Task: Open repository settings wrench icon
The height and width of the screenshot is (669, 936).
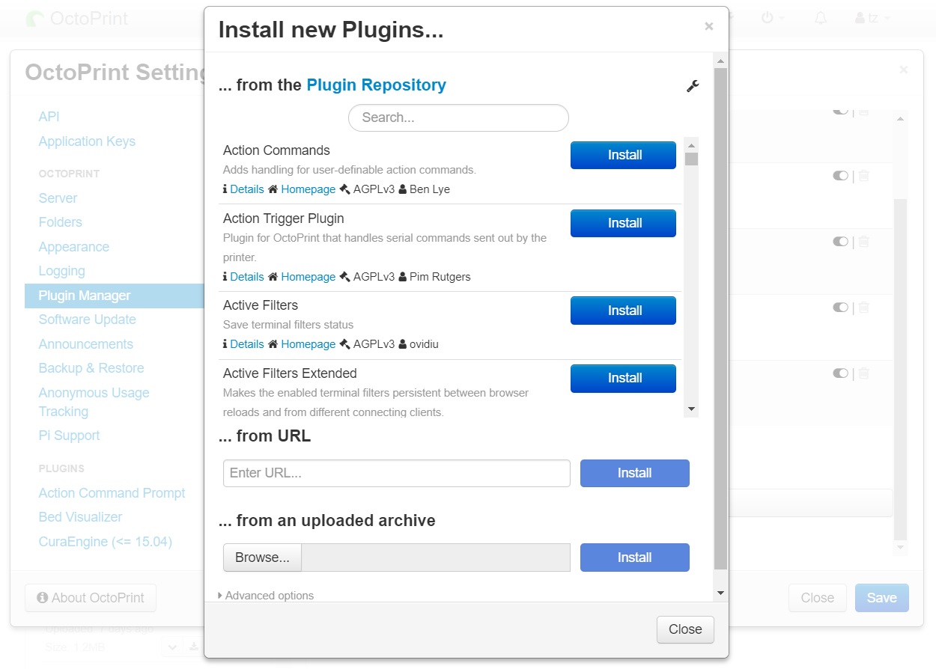Action: [693, 86]
